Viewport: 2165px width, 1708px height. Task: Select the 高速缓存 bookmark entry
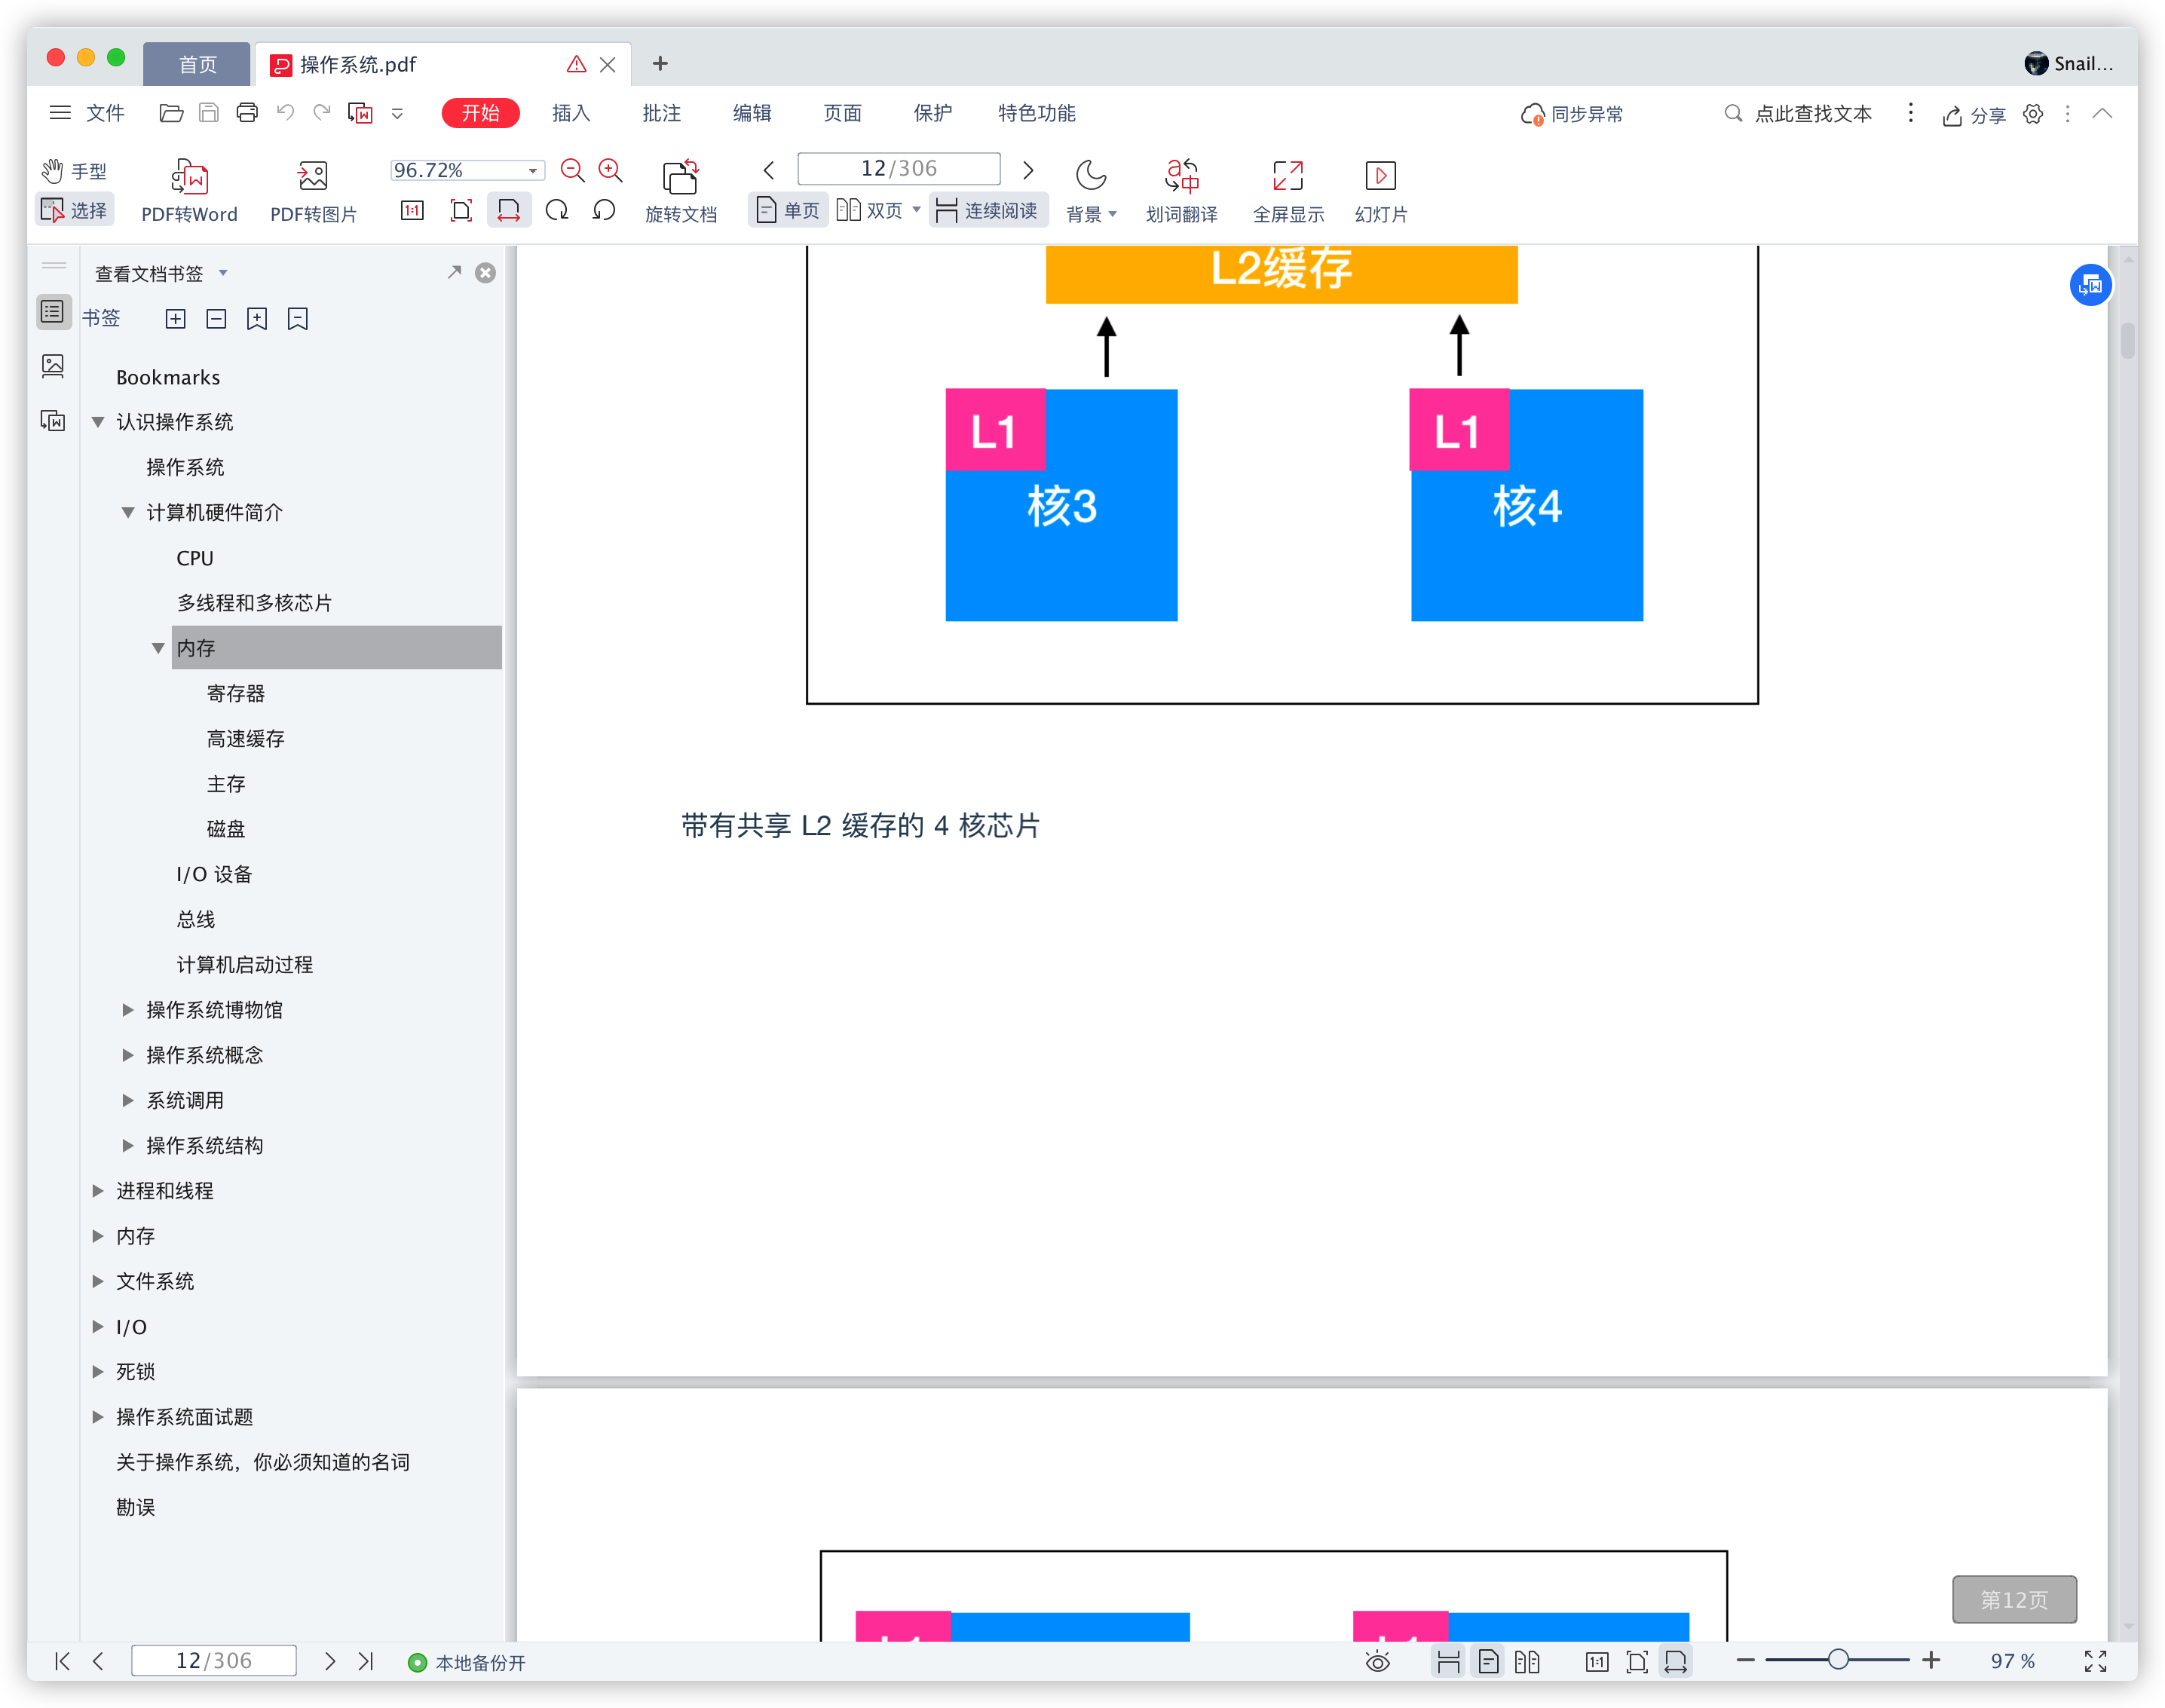[245, 739]
